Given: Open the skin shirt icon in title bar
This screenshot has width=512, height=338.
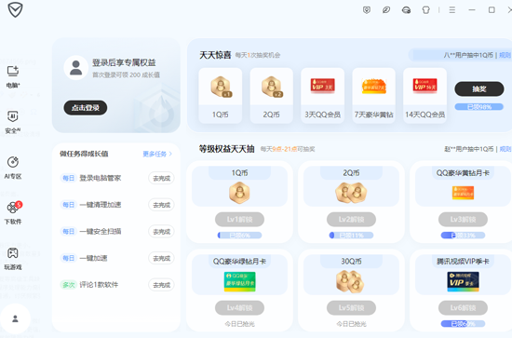Looking at the screenshot, I should pyautogui.click(x=425, y=10).
